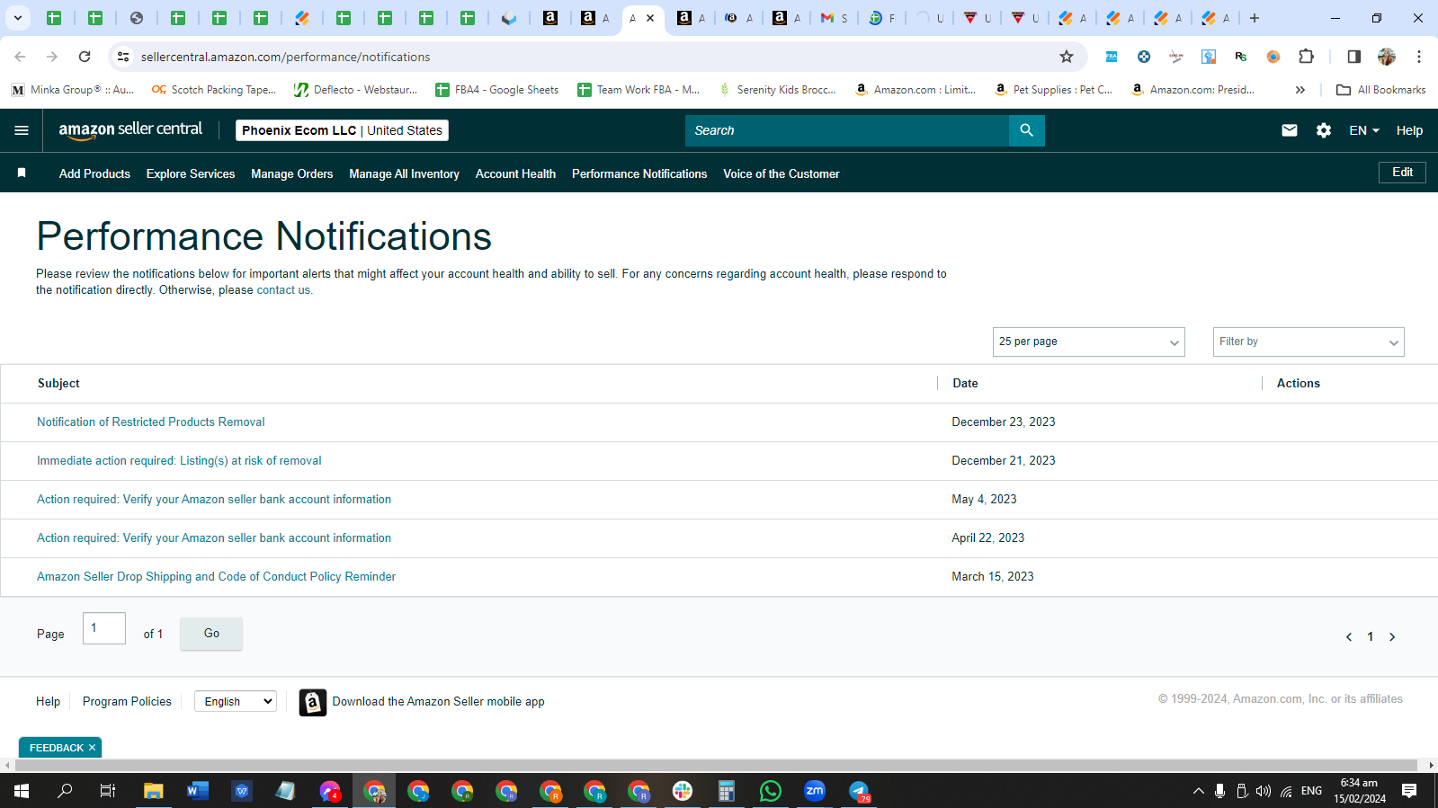Open Immediate action required listing removal notice
This screenshot has height=808, width=1438.
coord(179,460)
